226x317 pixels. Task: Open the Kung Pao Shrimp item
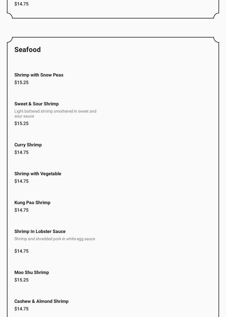[x=32, y=203]
